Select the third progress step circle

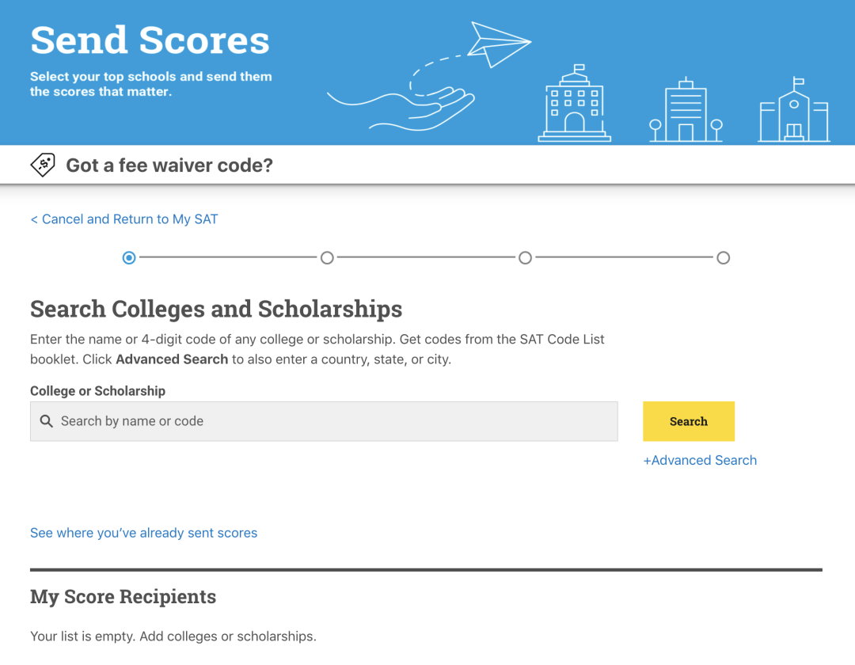(x=525, y=257)
